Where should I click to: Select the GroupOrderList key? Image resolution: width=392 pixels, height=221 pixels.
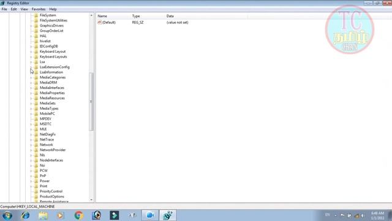pyautogui.click(x=51, y=31)
